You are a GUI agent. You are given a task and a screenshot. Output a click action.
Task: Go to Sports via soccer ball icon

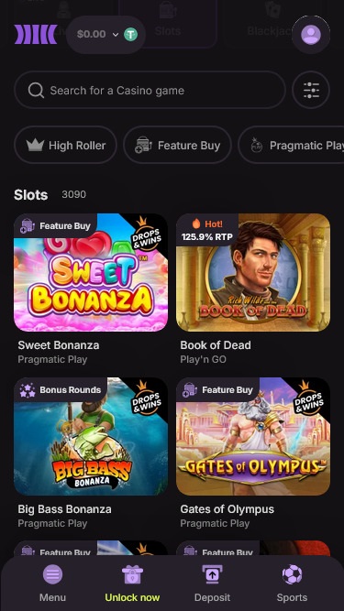(292, 574)
